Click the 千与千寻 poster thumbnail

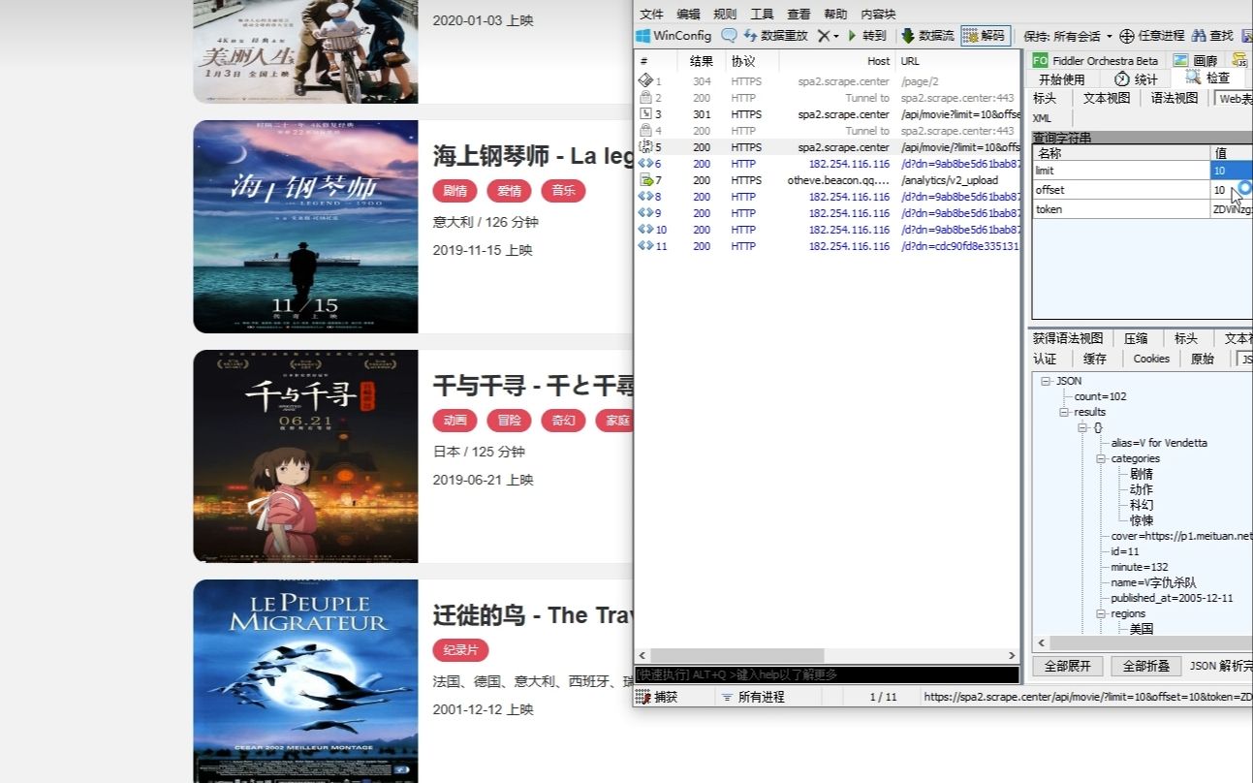(x=305, y=455)
